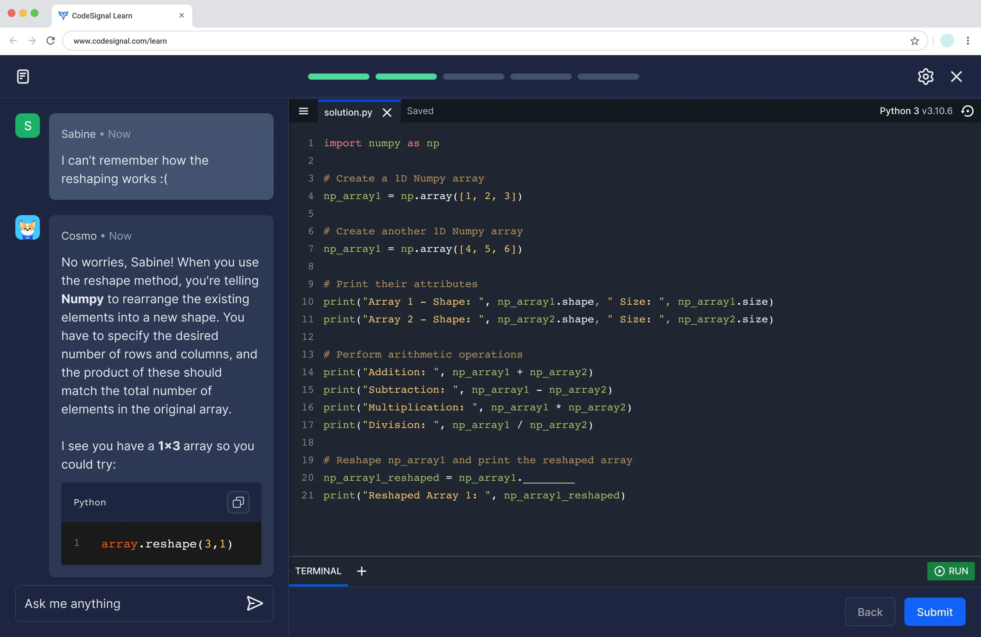Click the third lesson progress segment

coord(473,77)
